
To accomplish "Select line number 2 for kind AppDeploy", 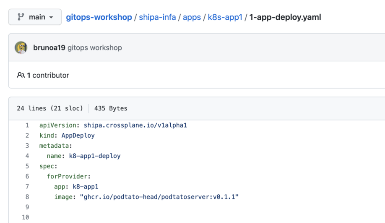I will [27, 136].
